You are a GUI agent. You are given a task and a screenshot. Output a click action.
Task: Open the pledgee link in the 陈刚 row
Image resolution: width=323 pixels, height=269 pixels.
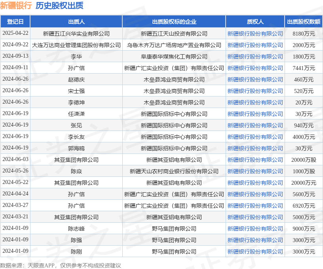click(255, 252)
